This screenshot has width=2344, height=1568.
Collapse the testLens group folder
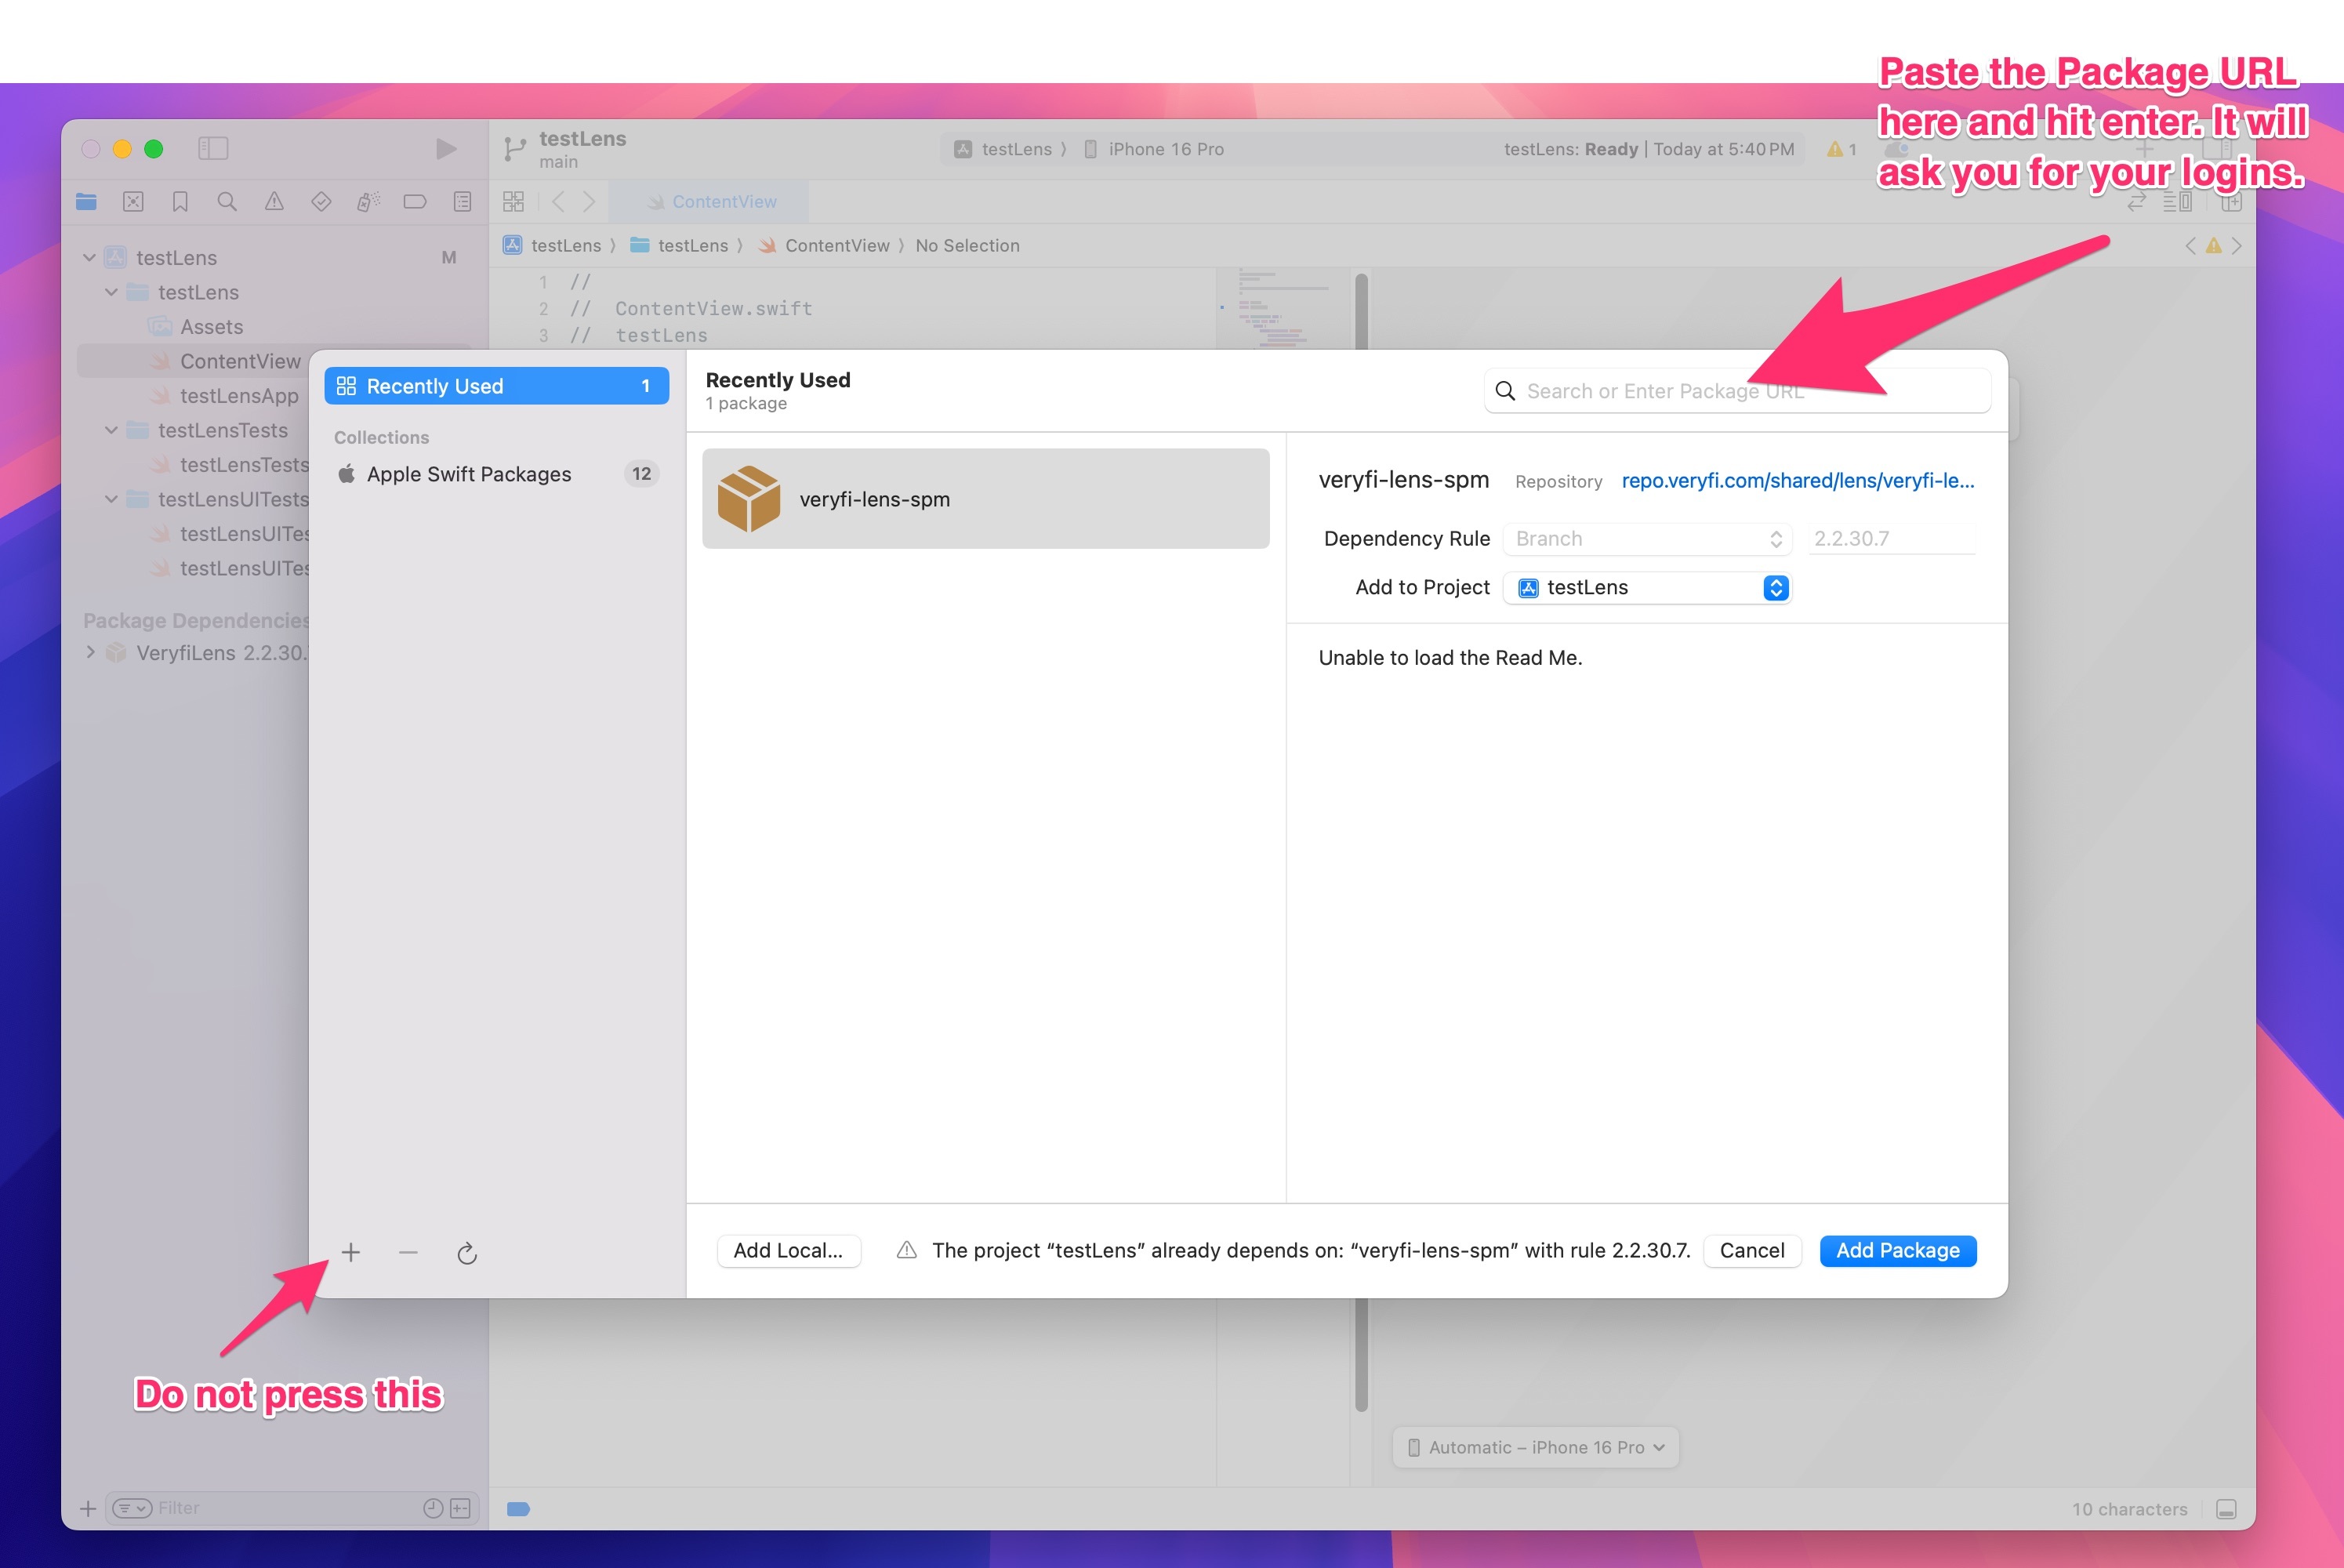(111, 292)
